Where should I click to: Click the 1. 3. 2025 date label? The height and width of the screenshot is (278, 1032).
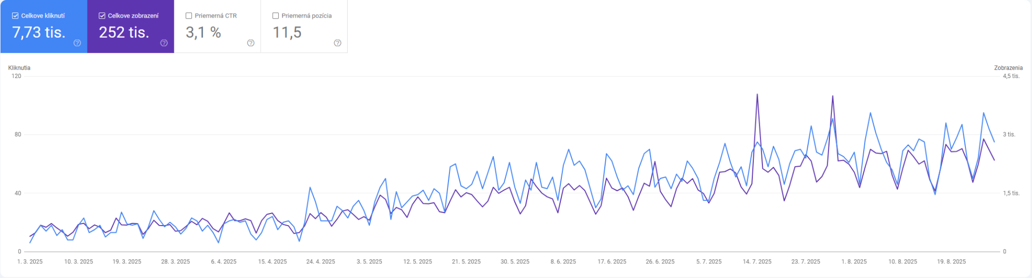(30, 261)
